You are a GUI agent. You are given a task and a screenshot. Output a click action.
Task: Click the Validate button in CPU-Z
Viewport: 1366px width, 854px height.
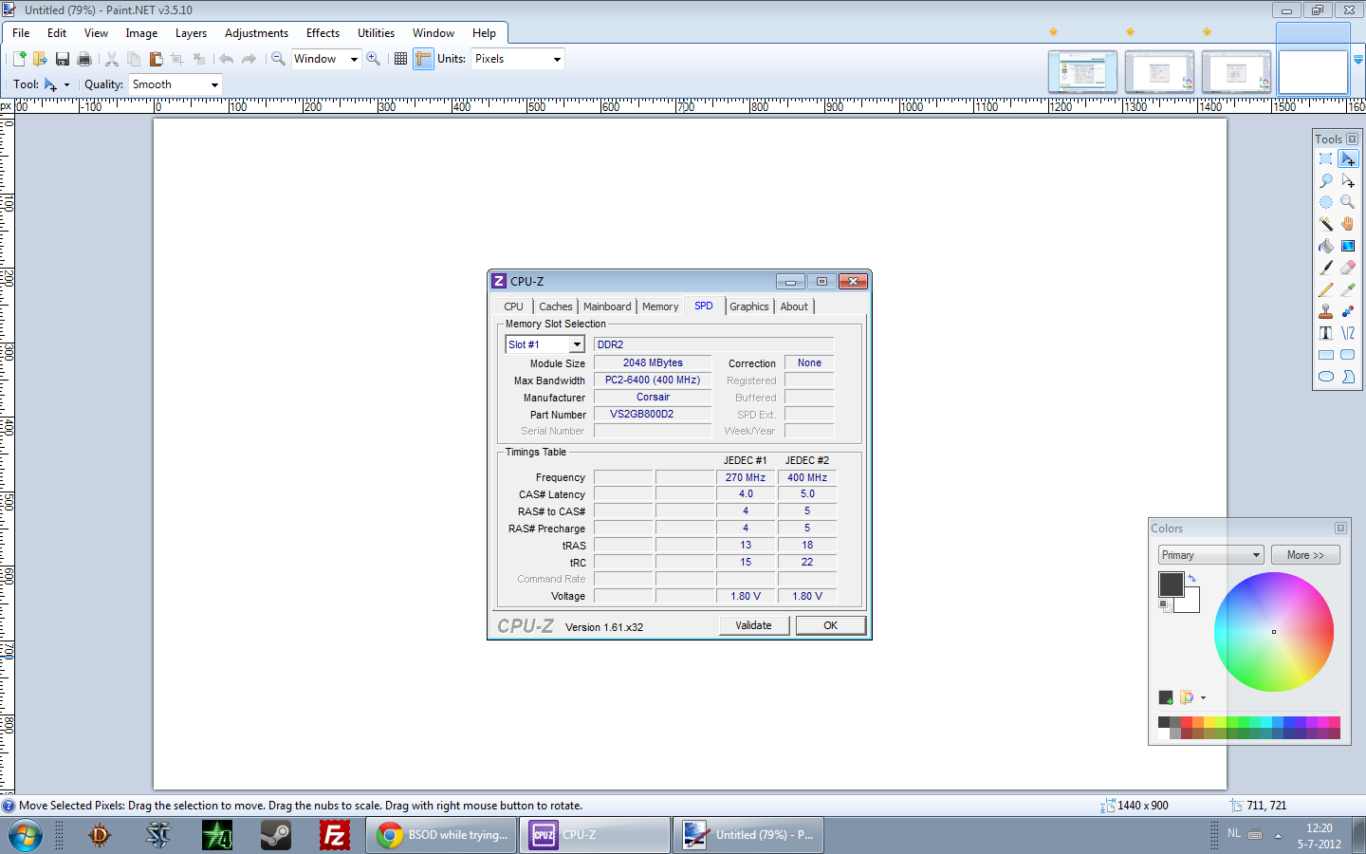tap(754, 625)
